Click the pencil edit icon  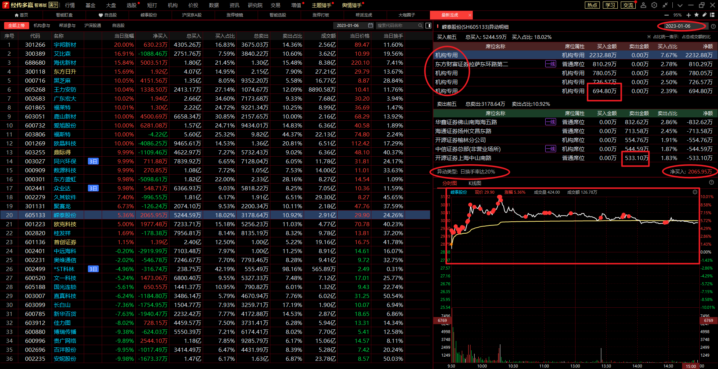[704, 15]
